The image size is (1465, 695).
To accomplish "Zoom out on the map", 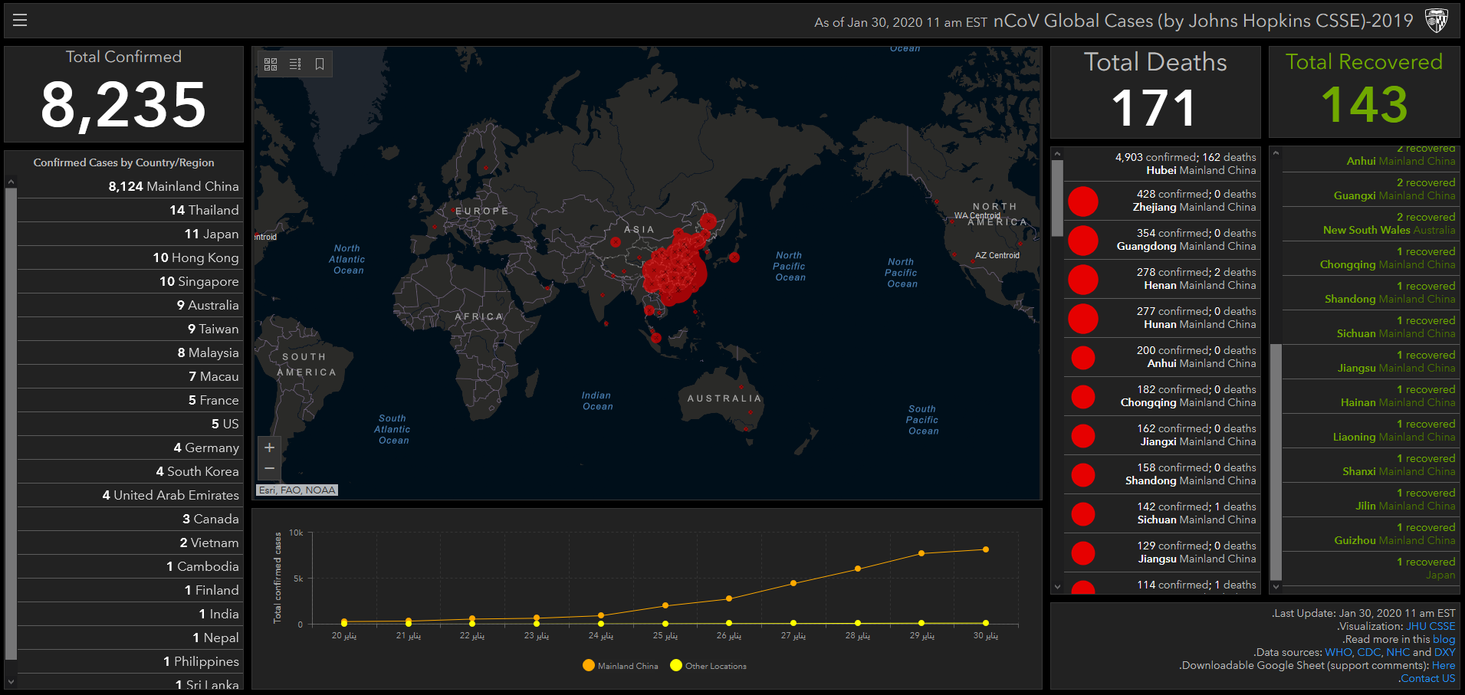I will pos(269,468).
